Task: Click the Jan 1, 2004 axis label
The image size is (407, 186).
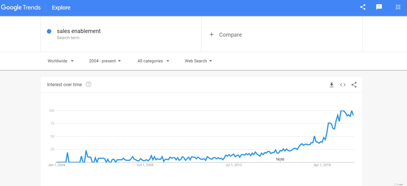Action: click(x=57, y=165)
